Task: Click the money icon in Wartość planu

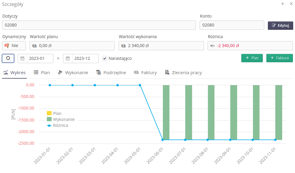Action: pyautogui.click(x=35, y=46)
